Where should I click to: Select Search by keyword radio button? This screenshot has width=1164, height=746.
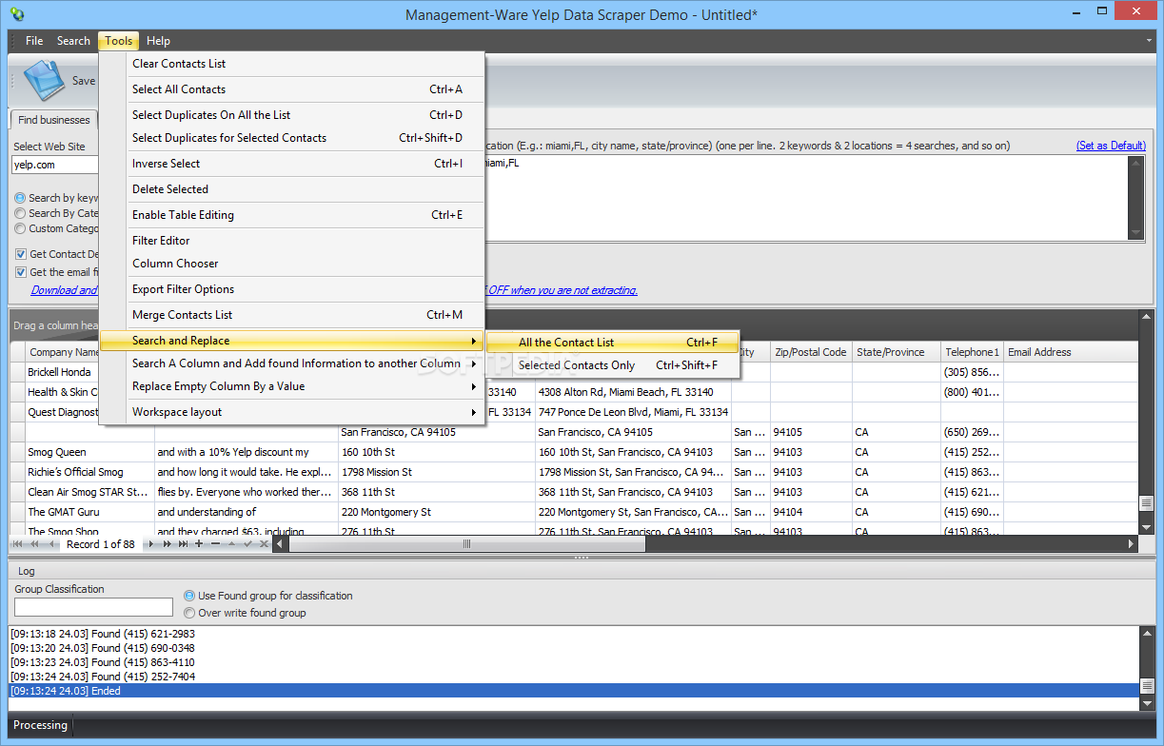pyautogui.click(x=20, y=198)
